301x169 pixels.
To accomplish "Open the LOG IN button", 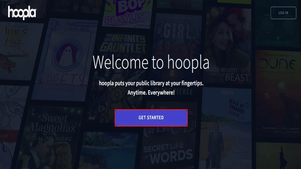I will pos(283,13).
